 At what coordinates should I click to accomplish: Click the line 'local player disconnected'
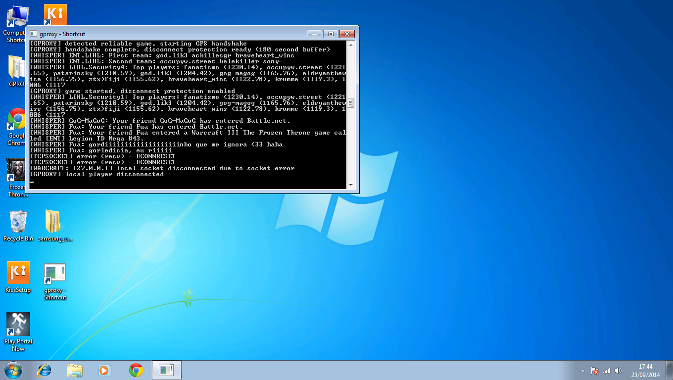click(97, 174)
